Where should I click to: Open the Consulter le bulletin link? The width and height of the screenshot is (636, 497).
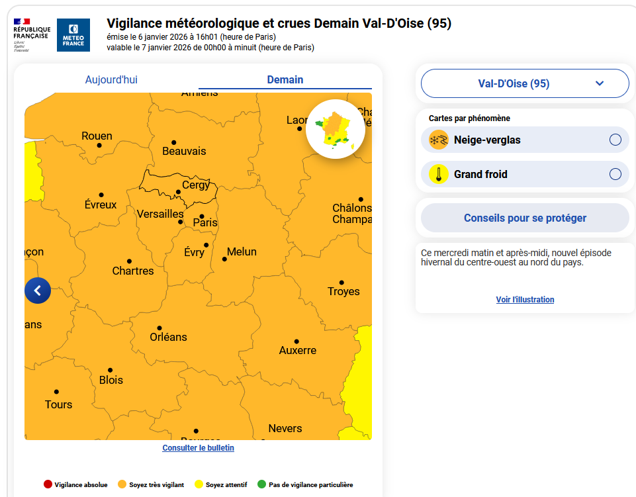pyautogui.click(x=198, y=448)
